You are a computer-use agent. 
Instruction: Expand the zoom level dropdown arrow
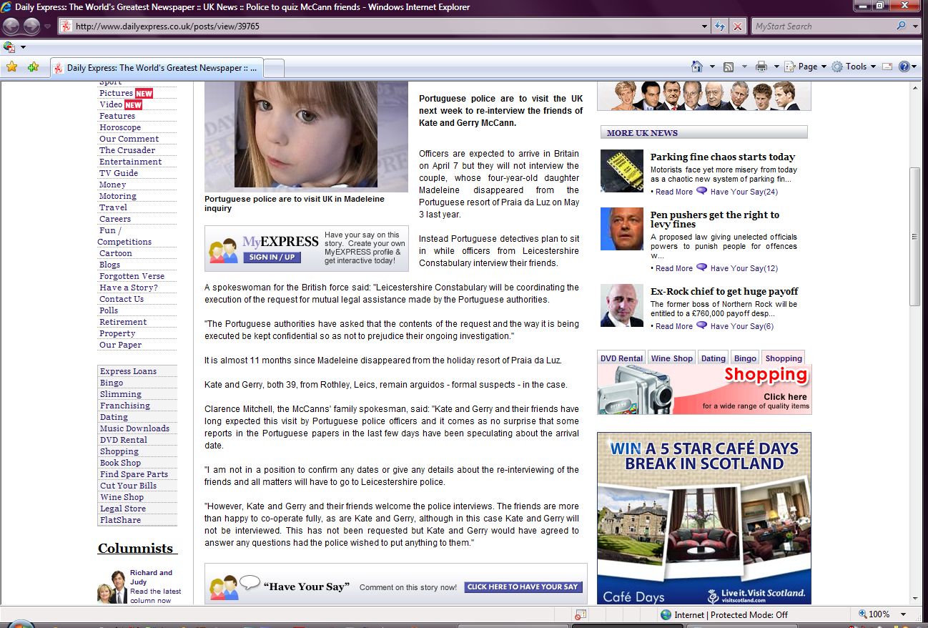903,614
